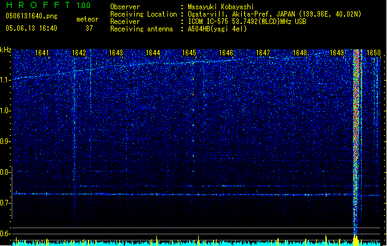This screenshot has height=246, width=387.
Task: Click the 1.0 kHz frequency label
Action: (6, 111)
